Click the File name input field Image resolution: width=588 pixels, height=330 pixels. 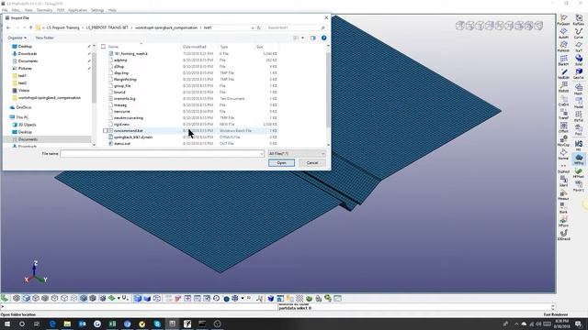pos(162,154)
